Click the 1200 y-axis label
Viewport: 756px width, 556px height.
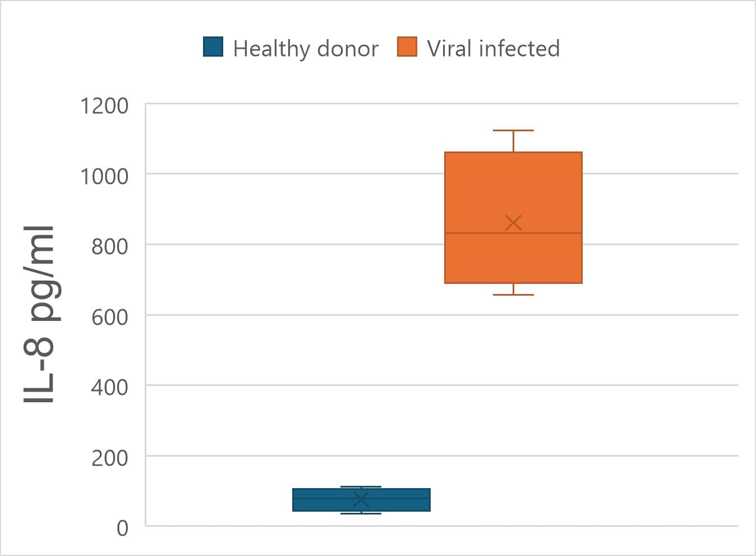pos(104,106)
